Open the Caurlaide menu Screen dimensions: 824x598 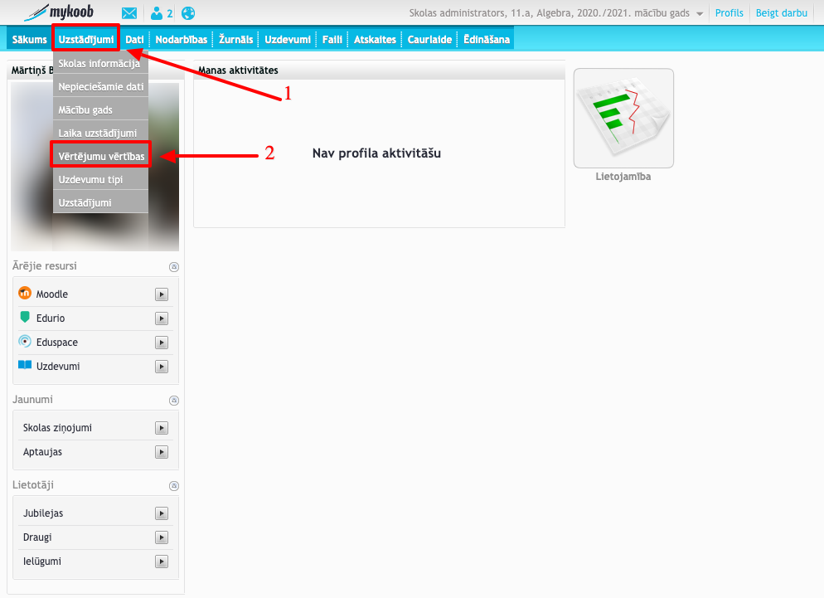pyautogui.click(x=429, y=40)
